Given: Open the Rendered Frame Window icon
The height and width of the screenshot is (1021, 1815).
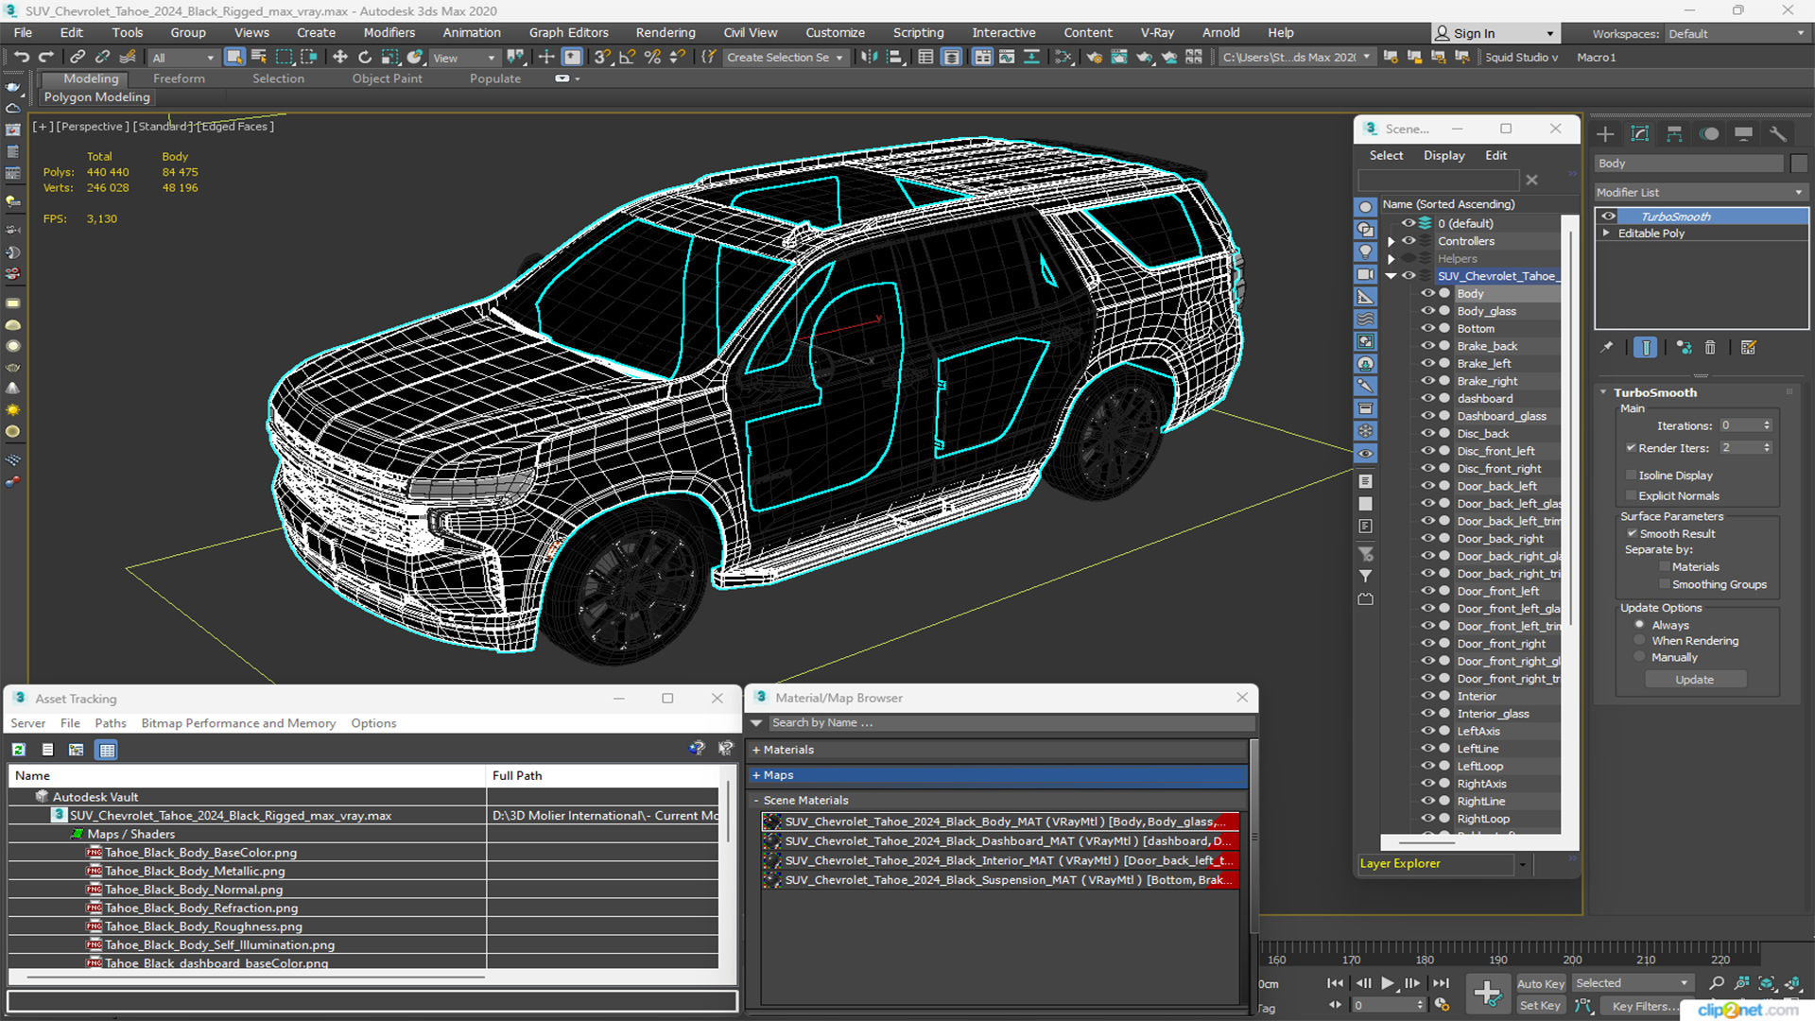Looking at the screenshot, I should click(x=1119, y=58).
